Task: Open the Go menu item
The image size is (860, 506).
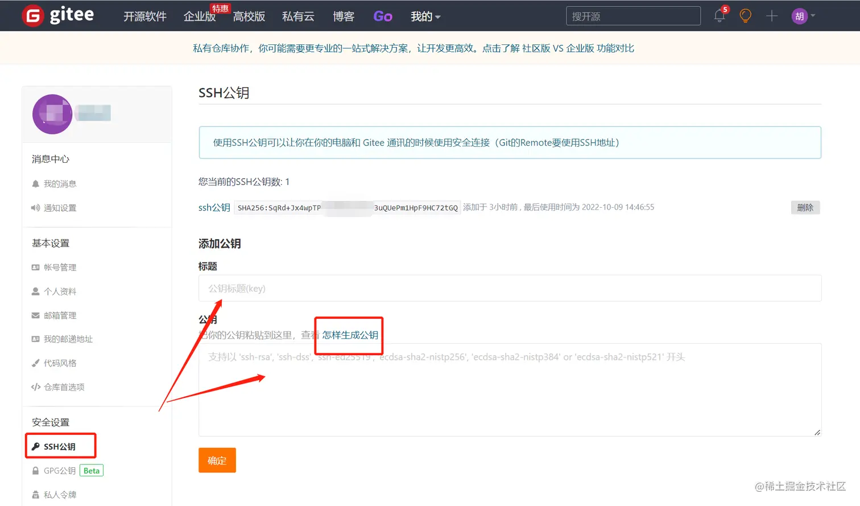Action: (x=383, y=17)
